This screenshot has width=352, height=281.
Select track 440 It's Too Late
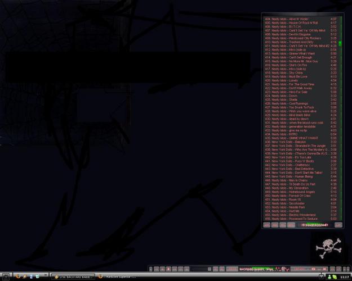(x=300, y=157)
